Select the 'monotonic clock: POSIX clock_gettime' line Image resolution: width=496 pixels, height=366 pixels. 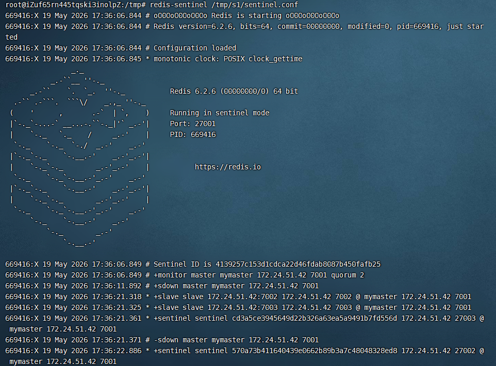click(154, 59)
